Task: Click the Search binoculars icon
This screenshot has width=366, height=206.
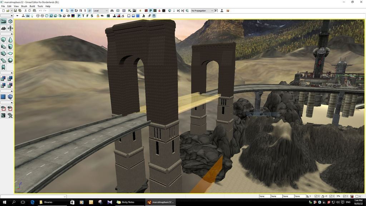Action: [x=112, y=10]
